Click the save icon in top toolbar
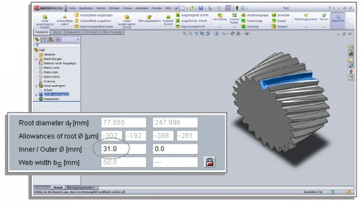363x205 pixels. [x=201, y=8]
